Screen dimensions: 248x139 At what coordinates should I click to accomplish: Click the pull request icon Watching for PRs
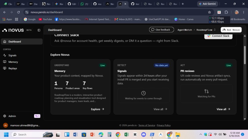(206, 91)
